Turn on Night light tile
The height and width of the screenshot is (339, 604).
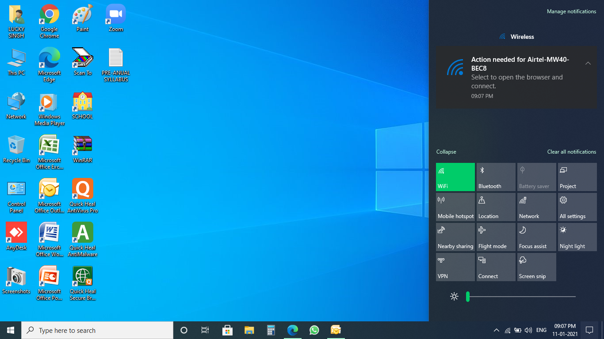[x=577, y=237]
